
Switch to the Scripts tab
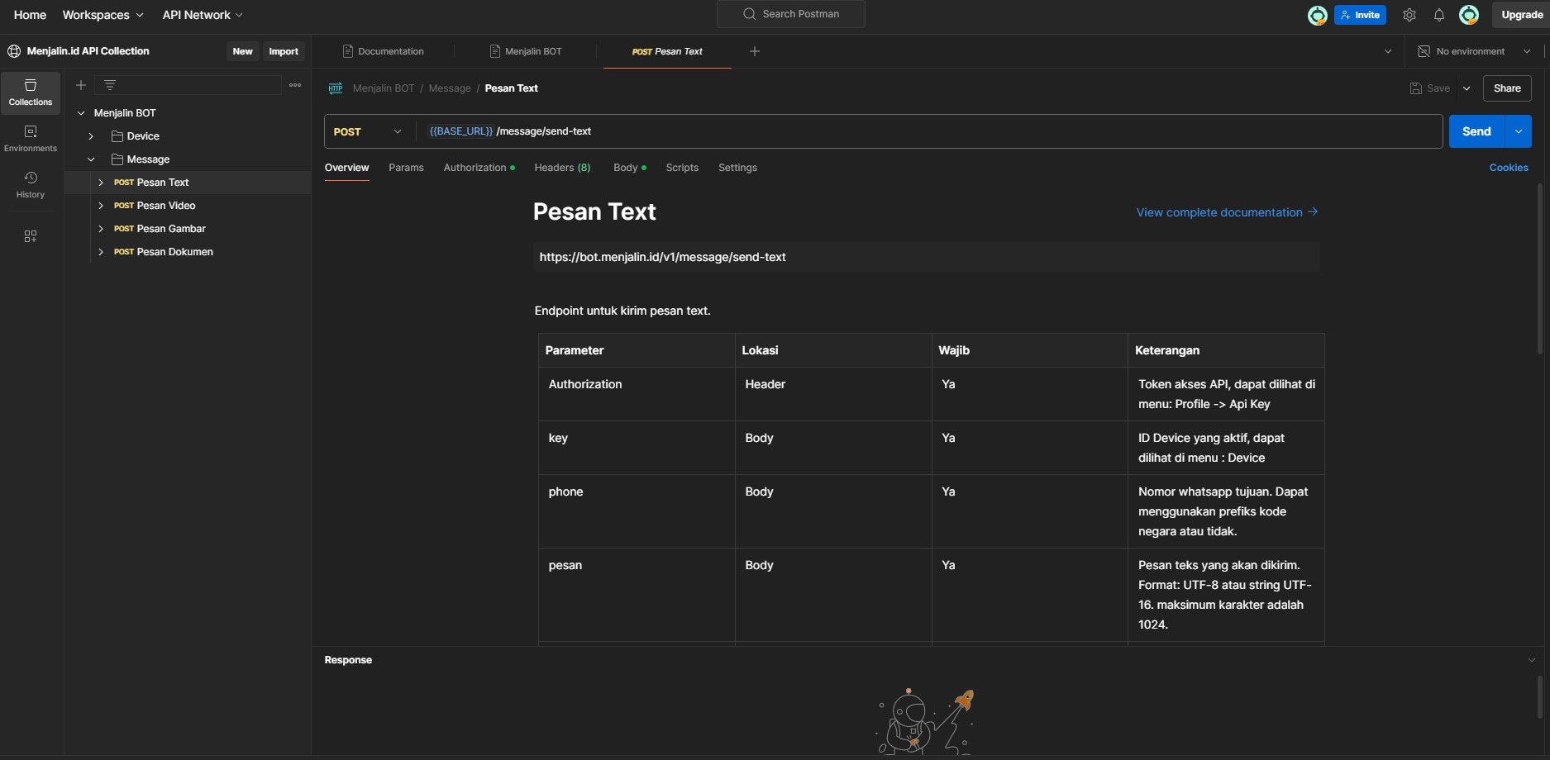682,168
